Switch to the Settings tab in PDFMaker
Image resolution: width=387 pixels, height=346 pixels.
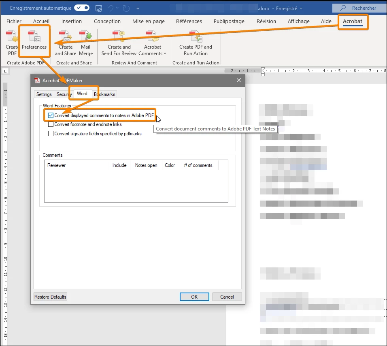point(44,94)
